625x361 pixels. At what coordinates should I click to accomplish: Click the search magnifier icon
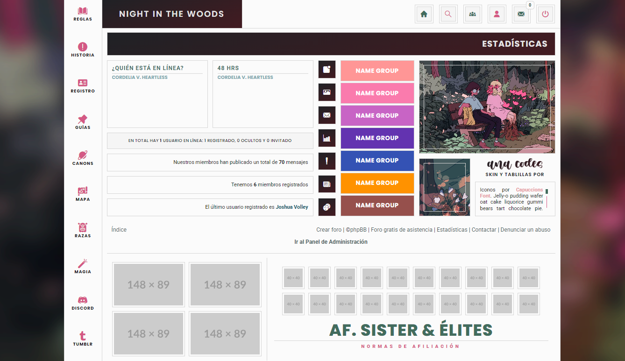448,14
